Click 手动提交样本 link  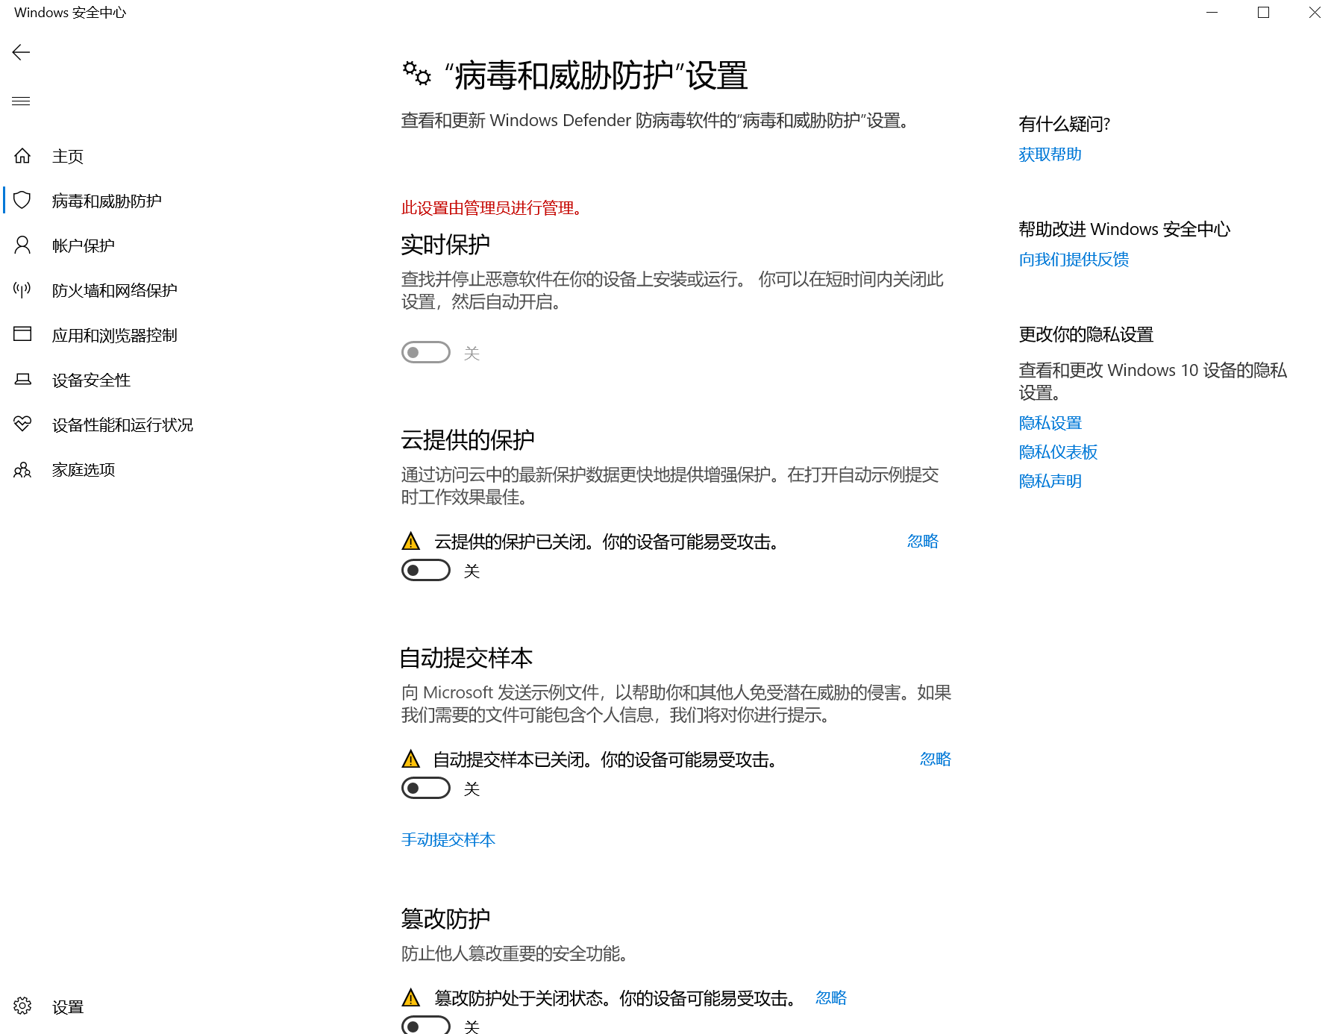click(448, 840)
